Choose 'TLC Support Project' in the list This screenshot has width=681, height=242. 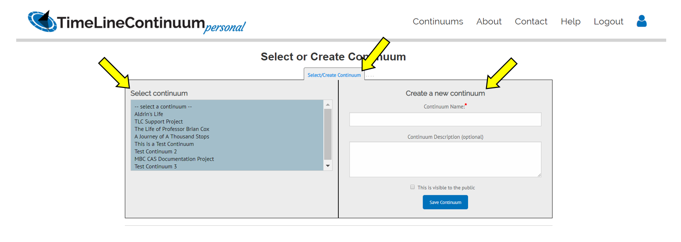158,122
